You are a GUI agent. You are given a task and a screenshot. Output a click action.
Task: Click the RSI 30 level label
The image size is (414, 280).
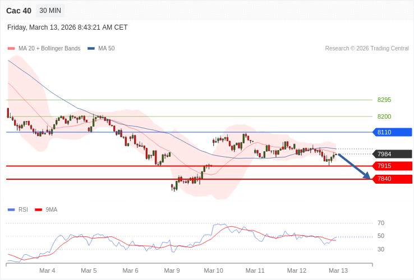[x=381, y=249]
